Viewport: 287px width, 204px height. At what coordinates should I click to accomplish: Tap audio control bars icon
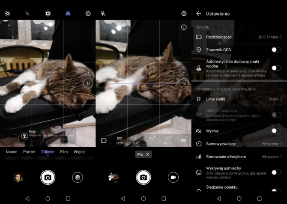click(199, 157)
